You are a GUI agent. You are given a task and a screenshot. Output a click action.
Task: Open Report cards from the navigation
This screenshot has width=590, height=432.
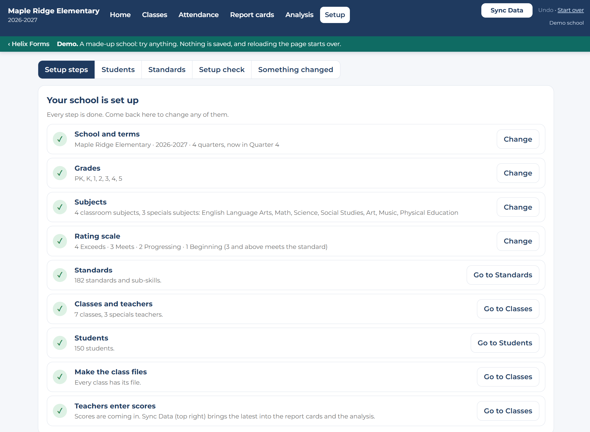(x=252, y=15)
